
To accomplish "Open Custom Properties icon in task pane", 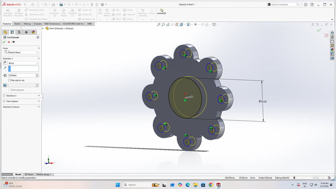I will 332,54.
